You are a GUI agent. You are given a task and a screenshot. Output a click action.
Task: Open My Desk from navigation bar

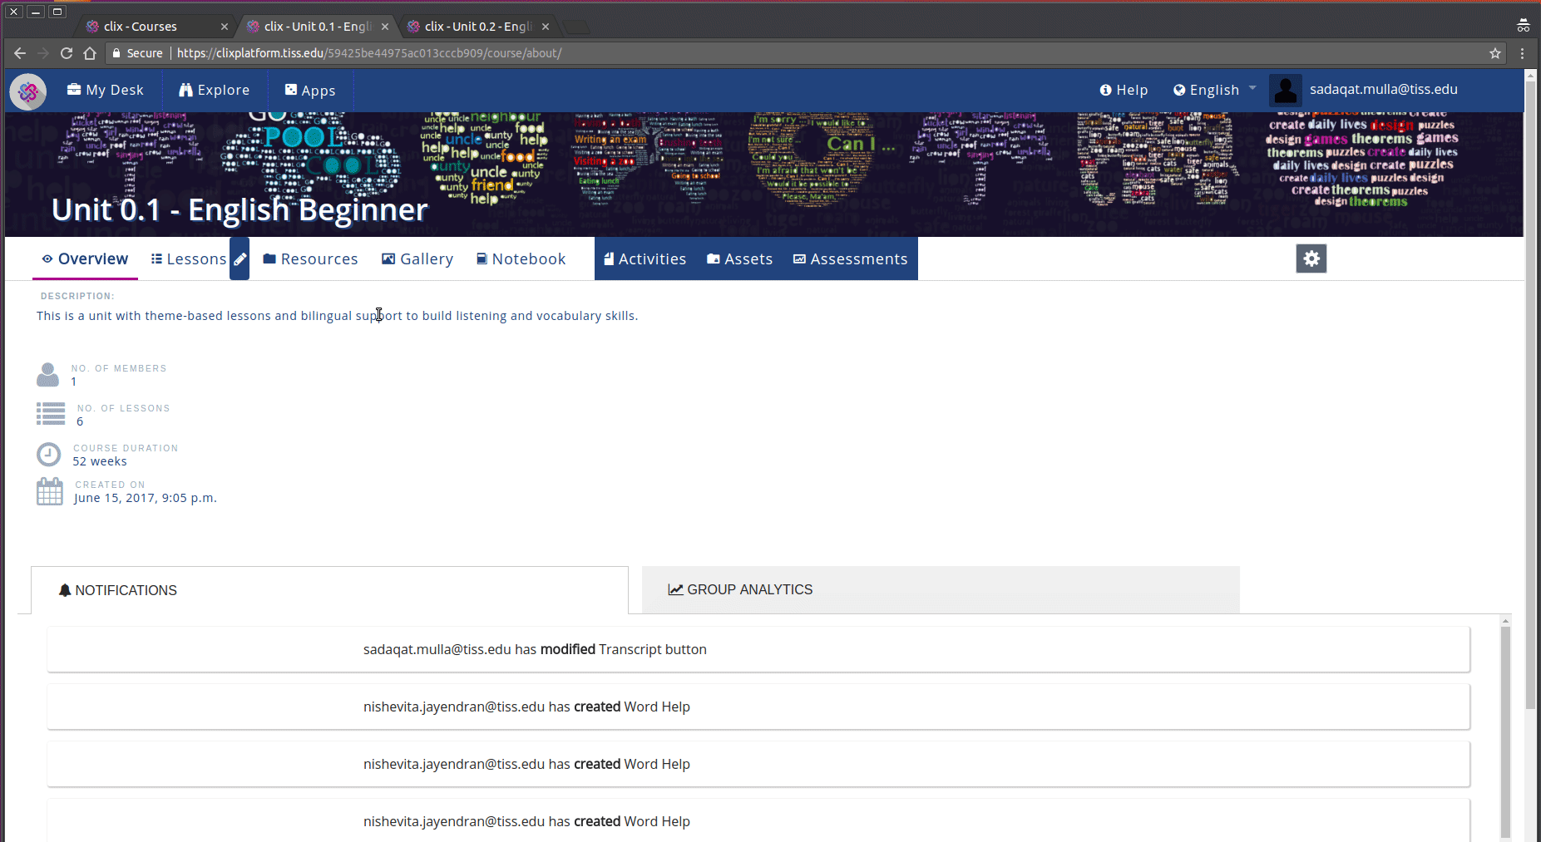[x=106, y=90]
